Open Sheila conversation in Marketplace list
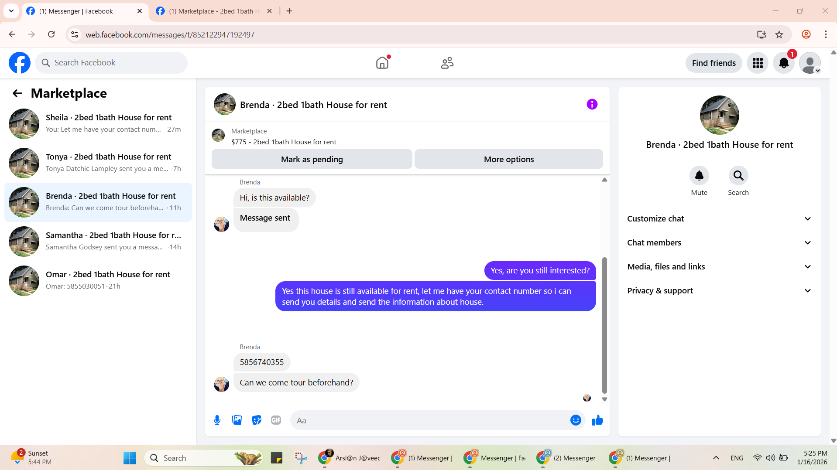Viewport: 837px width, 470px height. (98, 124)
